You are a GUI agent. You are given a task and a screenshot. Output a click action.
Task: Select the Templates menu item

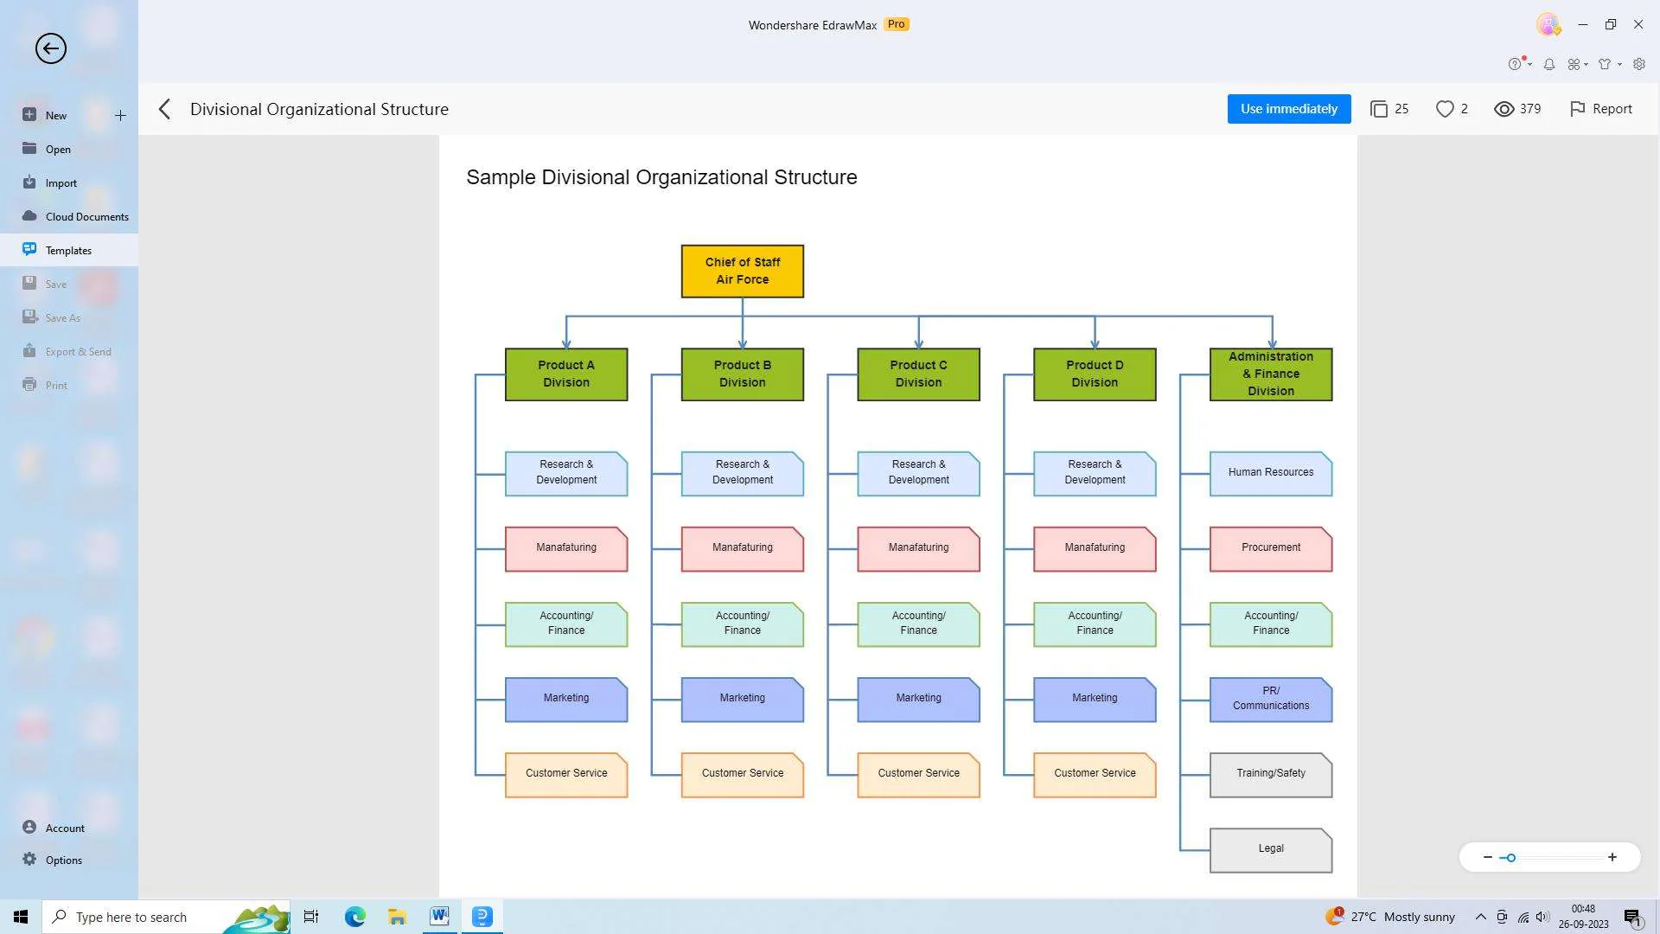pos(68,248)
